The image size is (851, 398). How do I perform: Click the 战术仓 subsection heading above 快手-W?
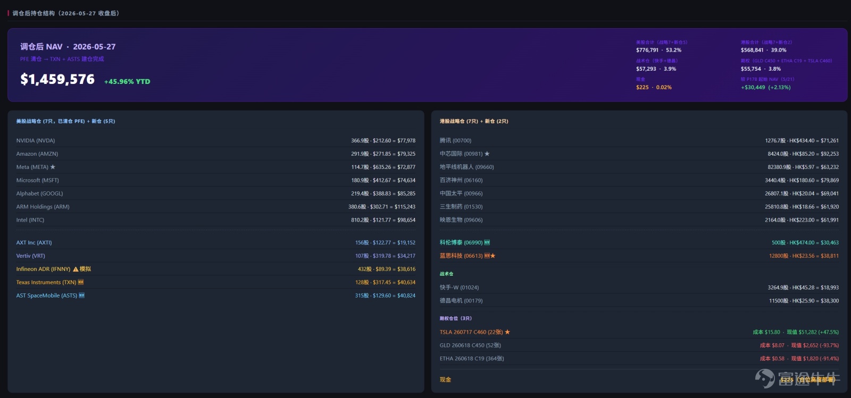pyautogui.click(x=446, y=274)
